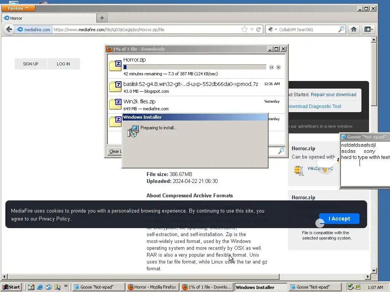Open the Windows Start menu

pyautogui.click(x=11, y=287)
